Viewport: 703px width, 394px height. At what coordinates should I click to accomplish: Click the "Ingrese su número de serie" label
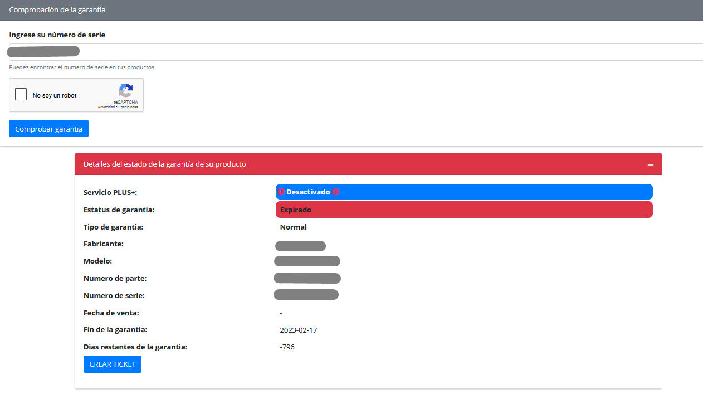click(x=57, y=35)
